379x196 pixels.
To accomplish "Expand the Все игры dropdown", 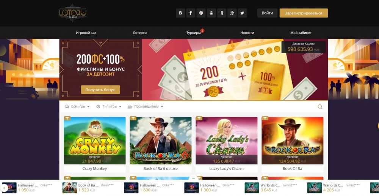I will tap(77, 106).
